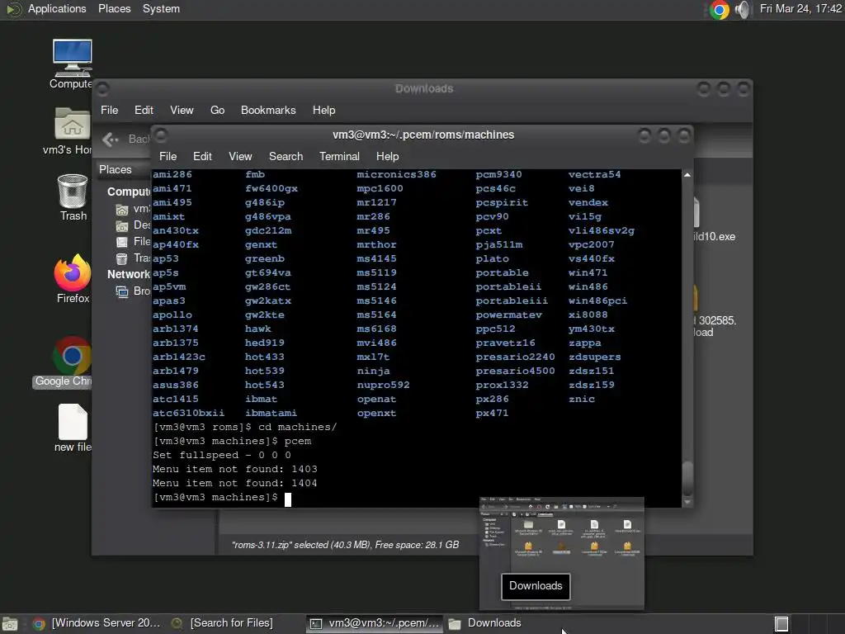
Task: Open the Applications menu in top panel
Action: [56, 8]
